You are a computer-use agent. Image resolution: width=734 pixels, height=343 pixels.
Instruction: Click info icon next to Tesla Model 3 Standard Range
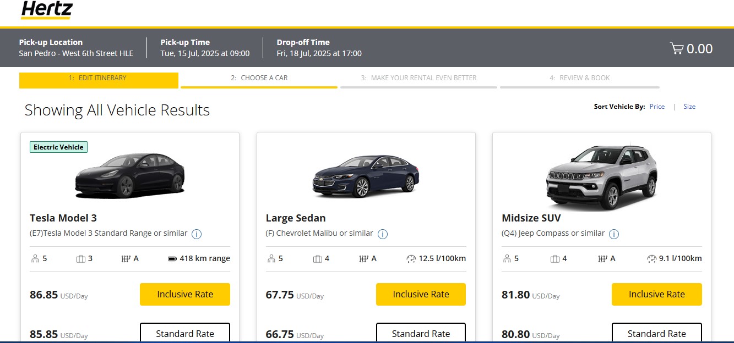point(197,234)
